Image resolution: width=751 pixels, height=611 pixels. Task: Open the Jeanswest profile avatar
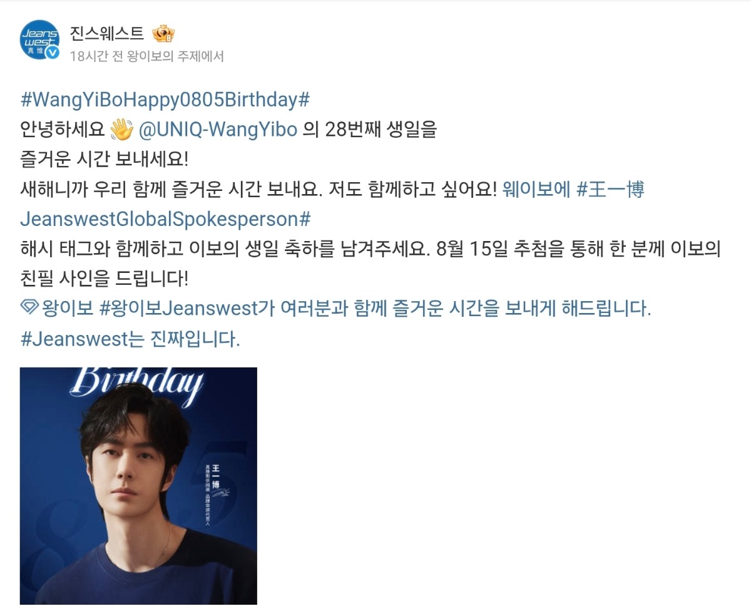[40, 39]
